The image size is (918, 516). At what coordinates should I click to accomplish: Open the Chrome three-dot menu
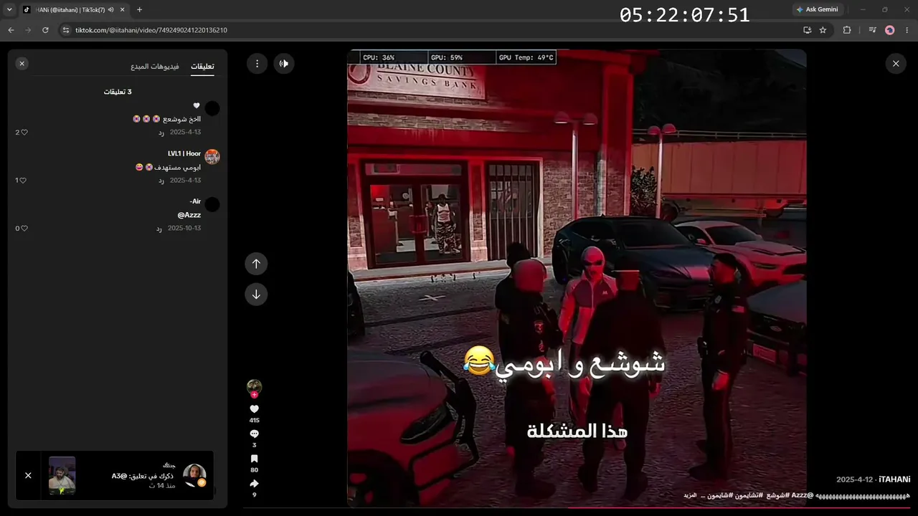coord(907,30)
